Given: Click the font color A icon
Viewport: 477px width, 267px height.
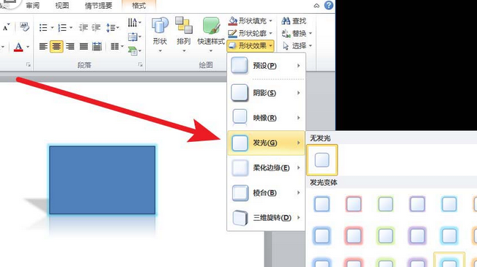Looking at the screenshot, I should point(18,47).
